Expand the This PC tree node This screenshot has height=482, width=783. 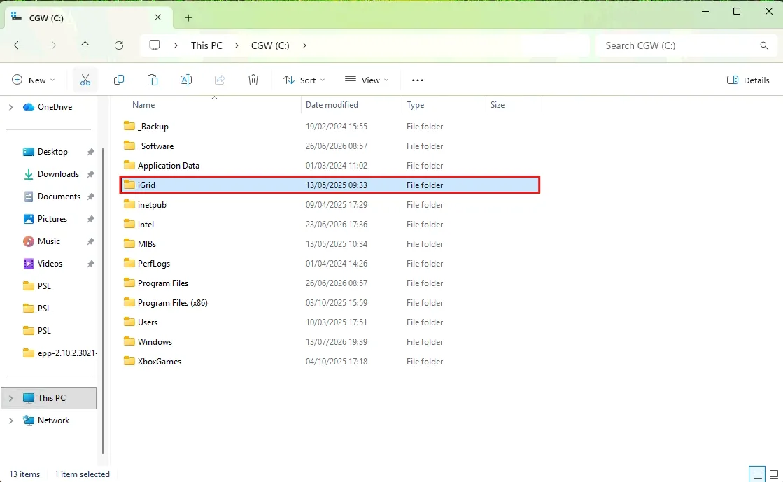[10, 398]
